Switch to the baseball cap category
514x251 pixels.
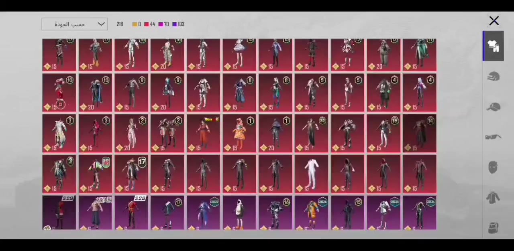[493, 107]
